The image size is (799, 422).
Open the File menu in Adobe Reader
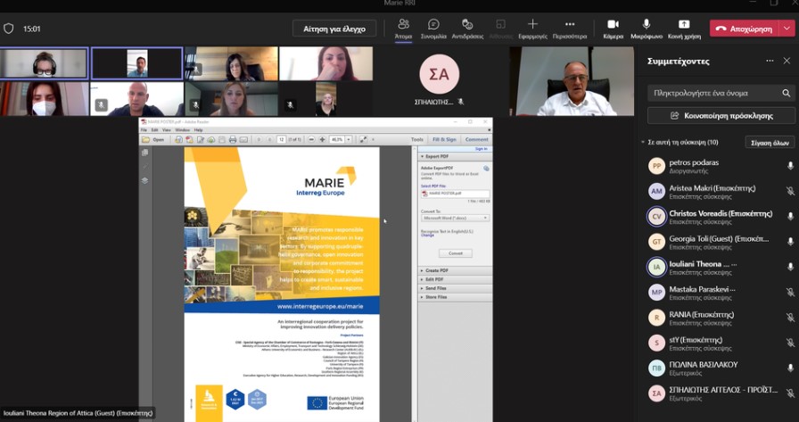(x=144, y=130)
